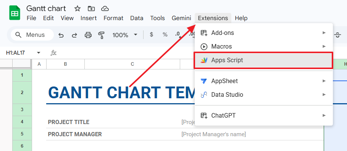Click the Print icon
This screenshot has width=347, height=151.
pos(88,35)
